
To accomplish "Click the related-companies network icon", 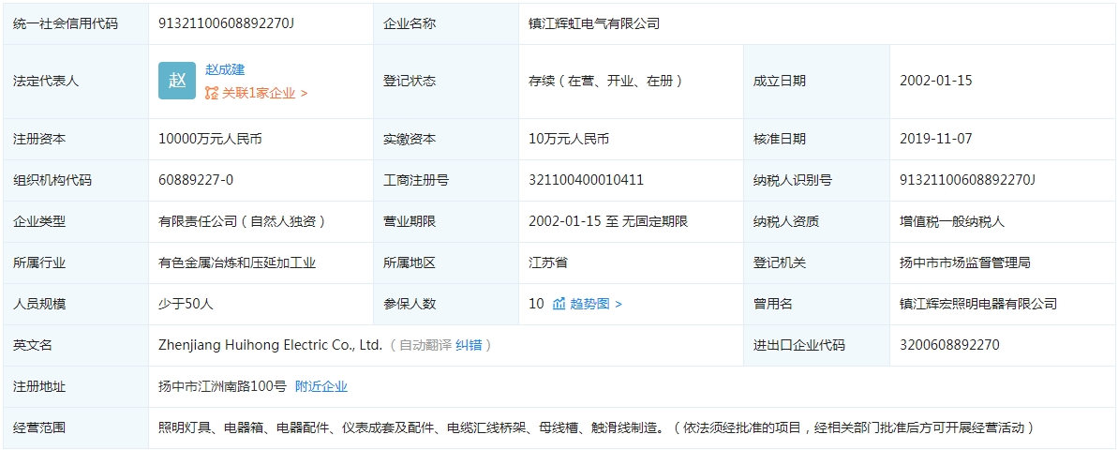I will point(212,93).
